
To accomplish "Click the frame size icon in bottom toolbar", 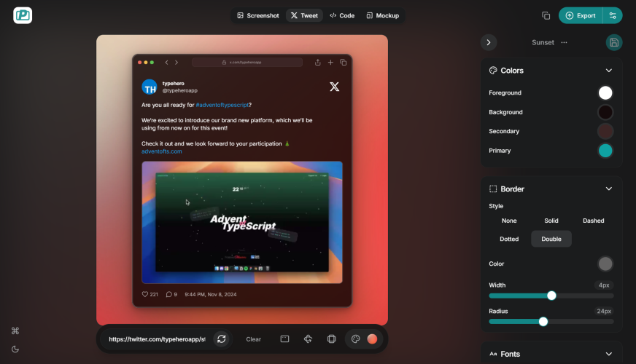I will point(331,339).
